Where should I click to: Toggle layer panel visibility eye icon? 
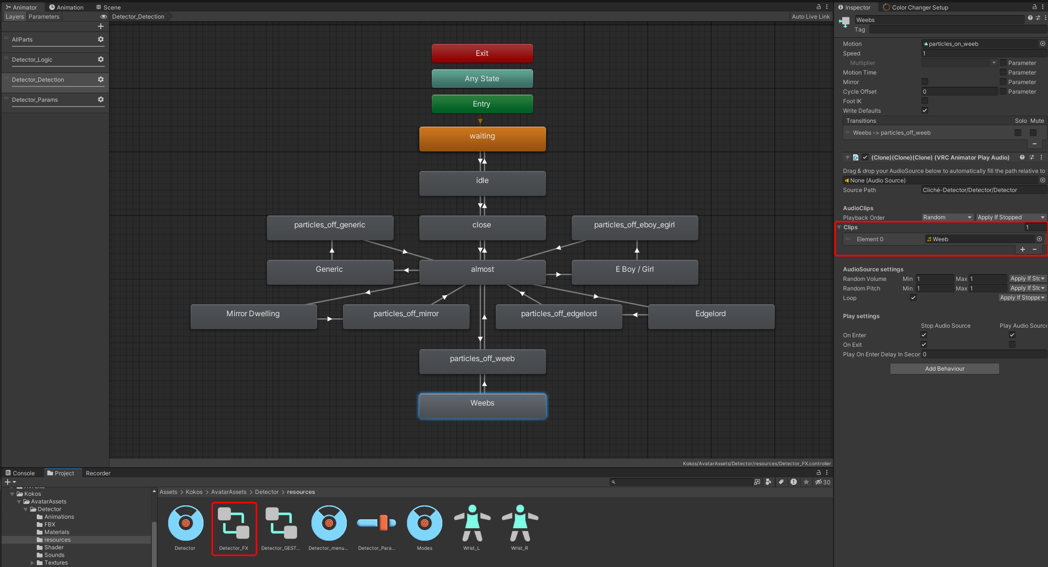pos(103,17)
